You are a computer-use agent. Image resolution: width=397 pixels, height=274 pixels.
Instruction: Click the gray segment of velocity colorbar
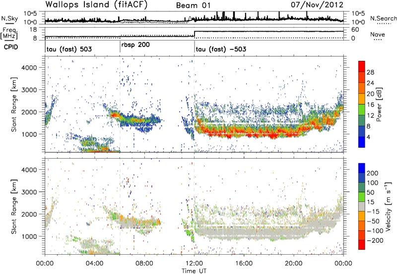tap(362, 206)
